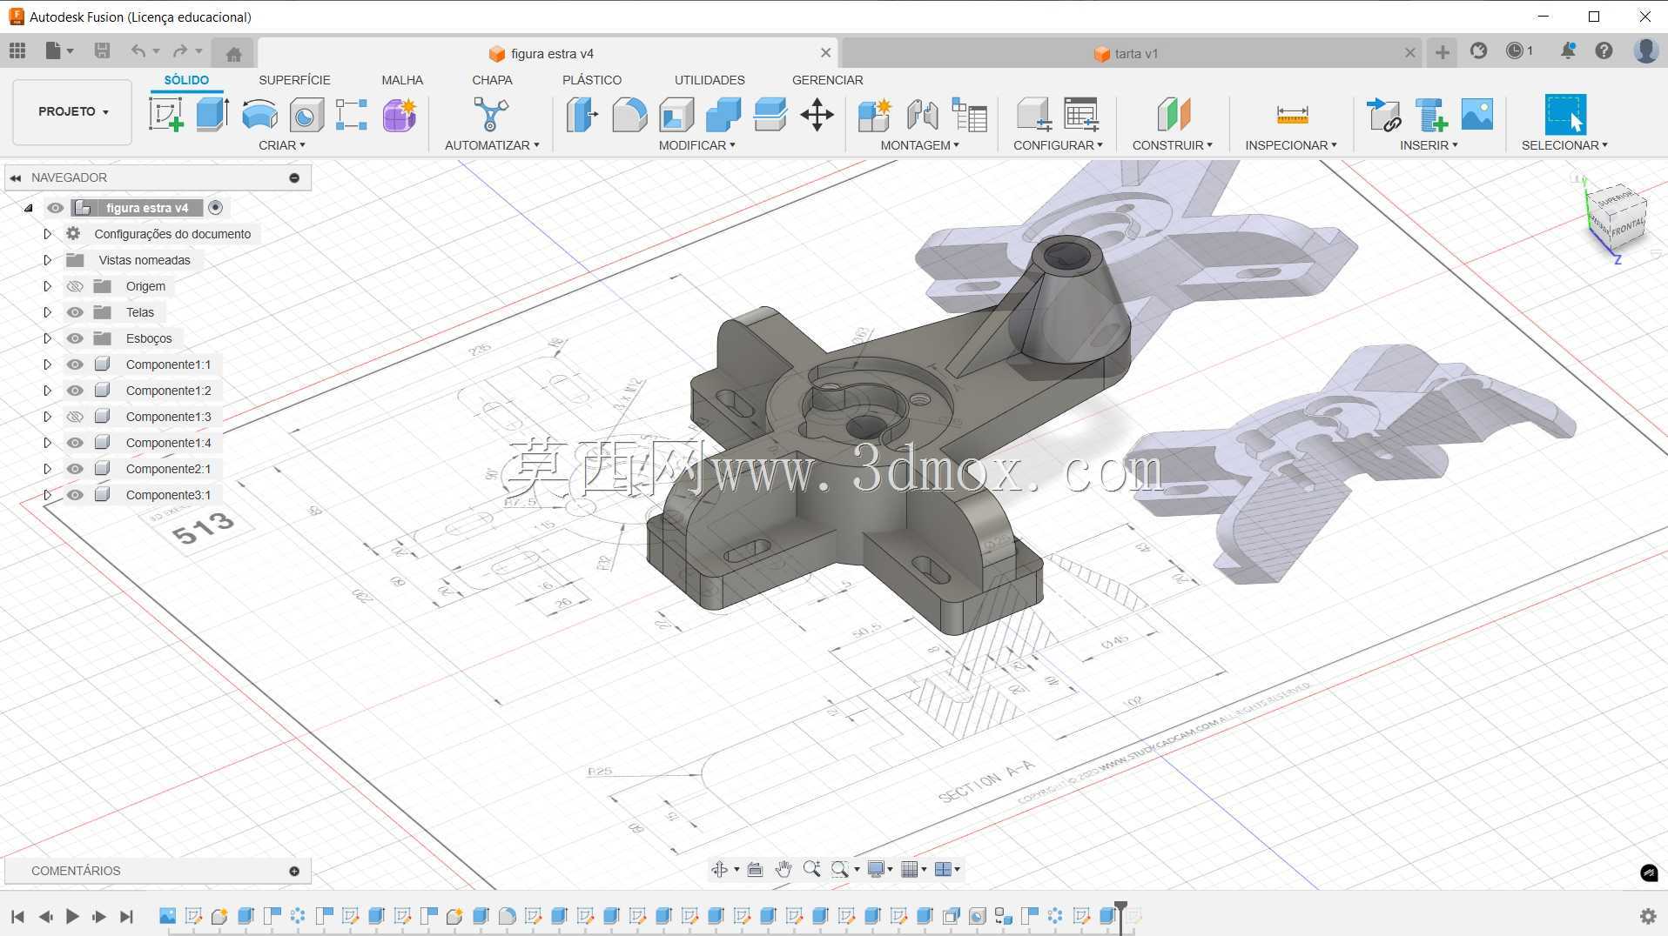Open timeline settings gear
The width and height of the screenshot is (1668, 936).
pyautogui.click(x=1648, y=916)
